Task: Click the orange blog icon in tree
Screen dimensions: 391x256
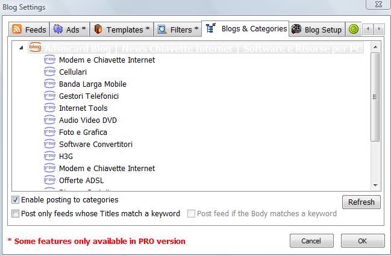Action: click(35, 48)
